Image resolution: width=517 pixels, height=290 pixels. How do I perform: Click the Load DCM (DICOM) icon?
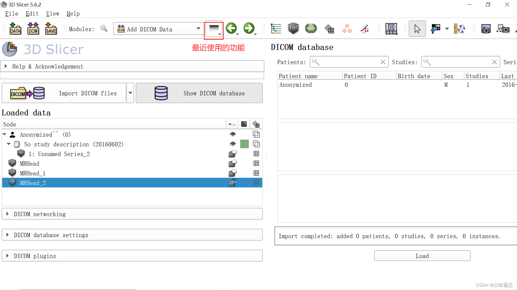[33, 28]
